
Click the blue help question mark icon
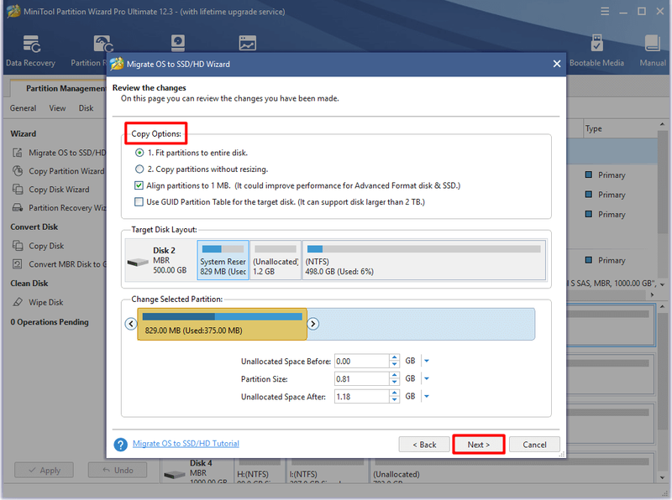120,445
